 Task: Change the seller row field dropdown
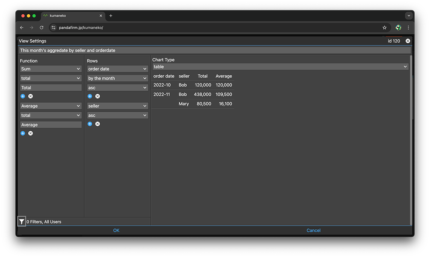[117, 106]
